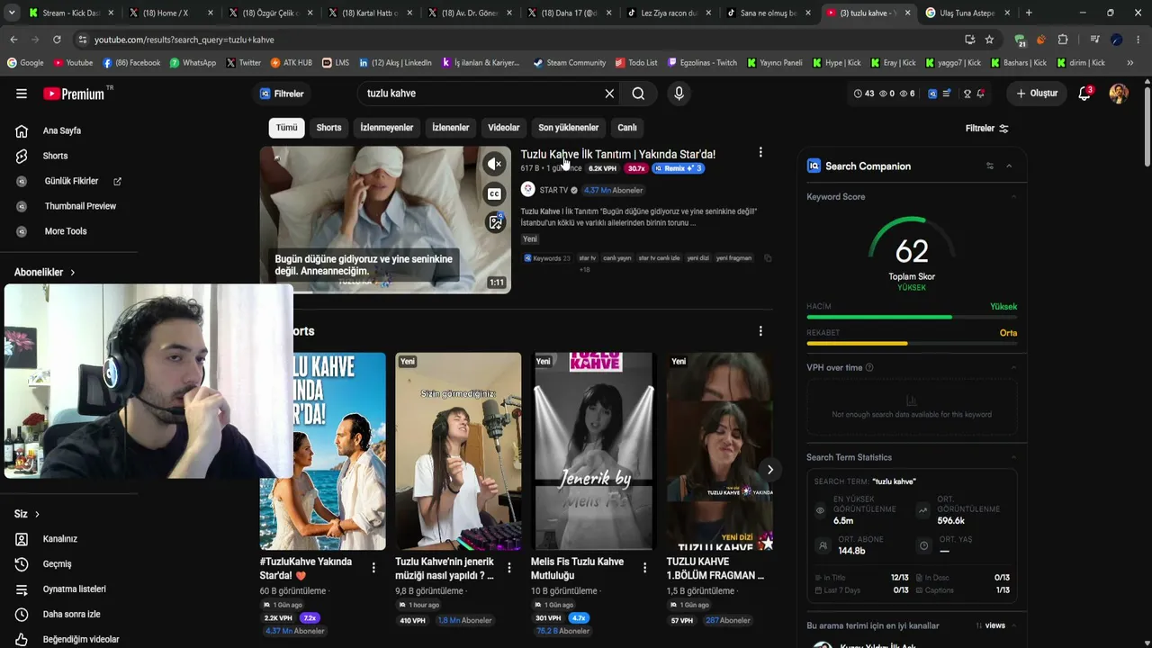
Task: Open the Chrome media control icon
Action: tap(1094, 40)
